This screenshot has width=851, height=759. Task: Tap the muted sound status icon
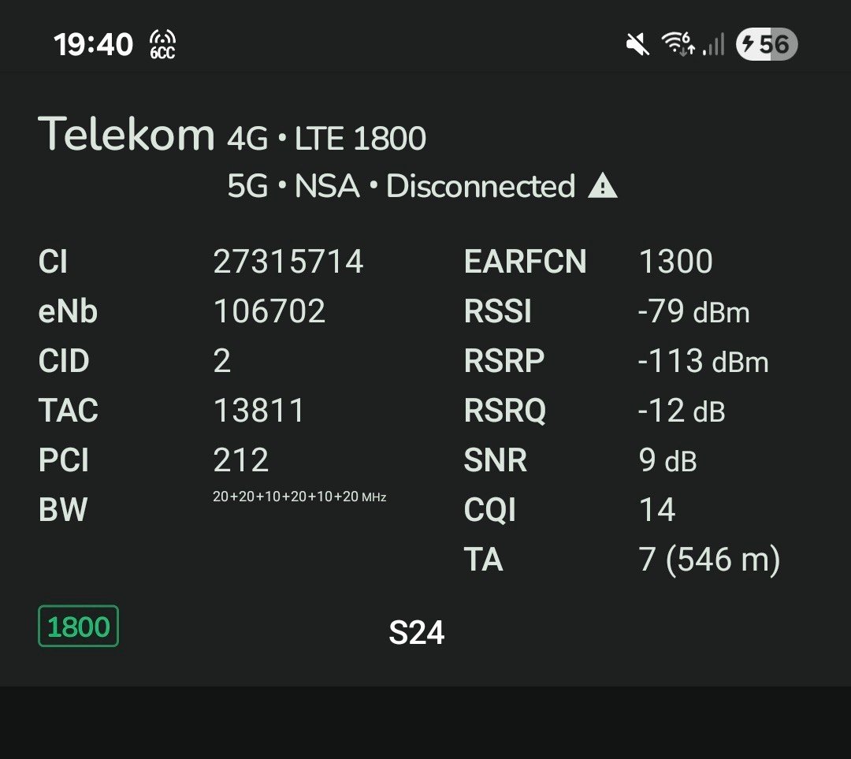click(637, 44)
